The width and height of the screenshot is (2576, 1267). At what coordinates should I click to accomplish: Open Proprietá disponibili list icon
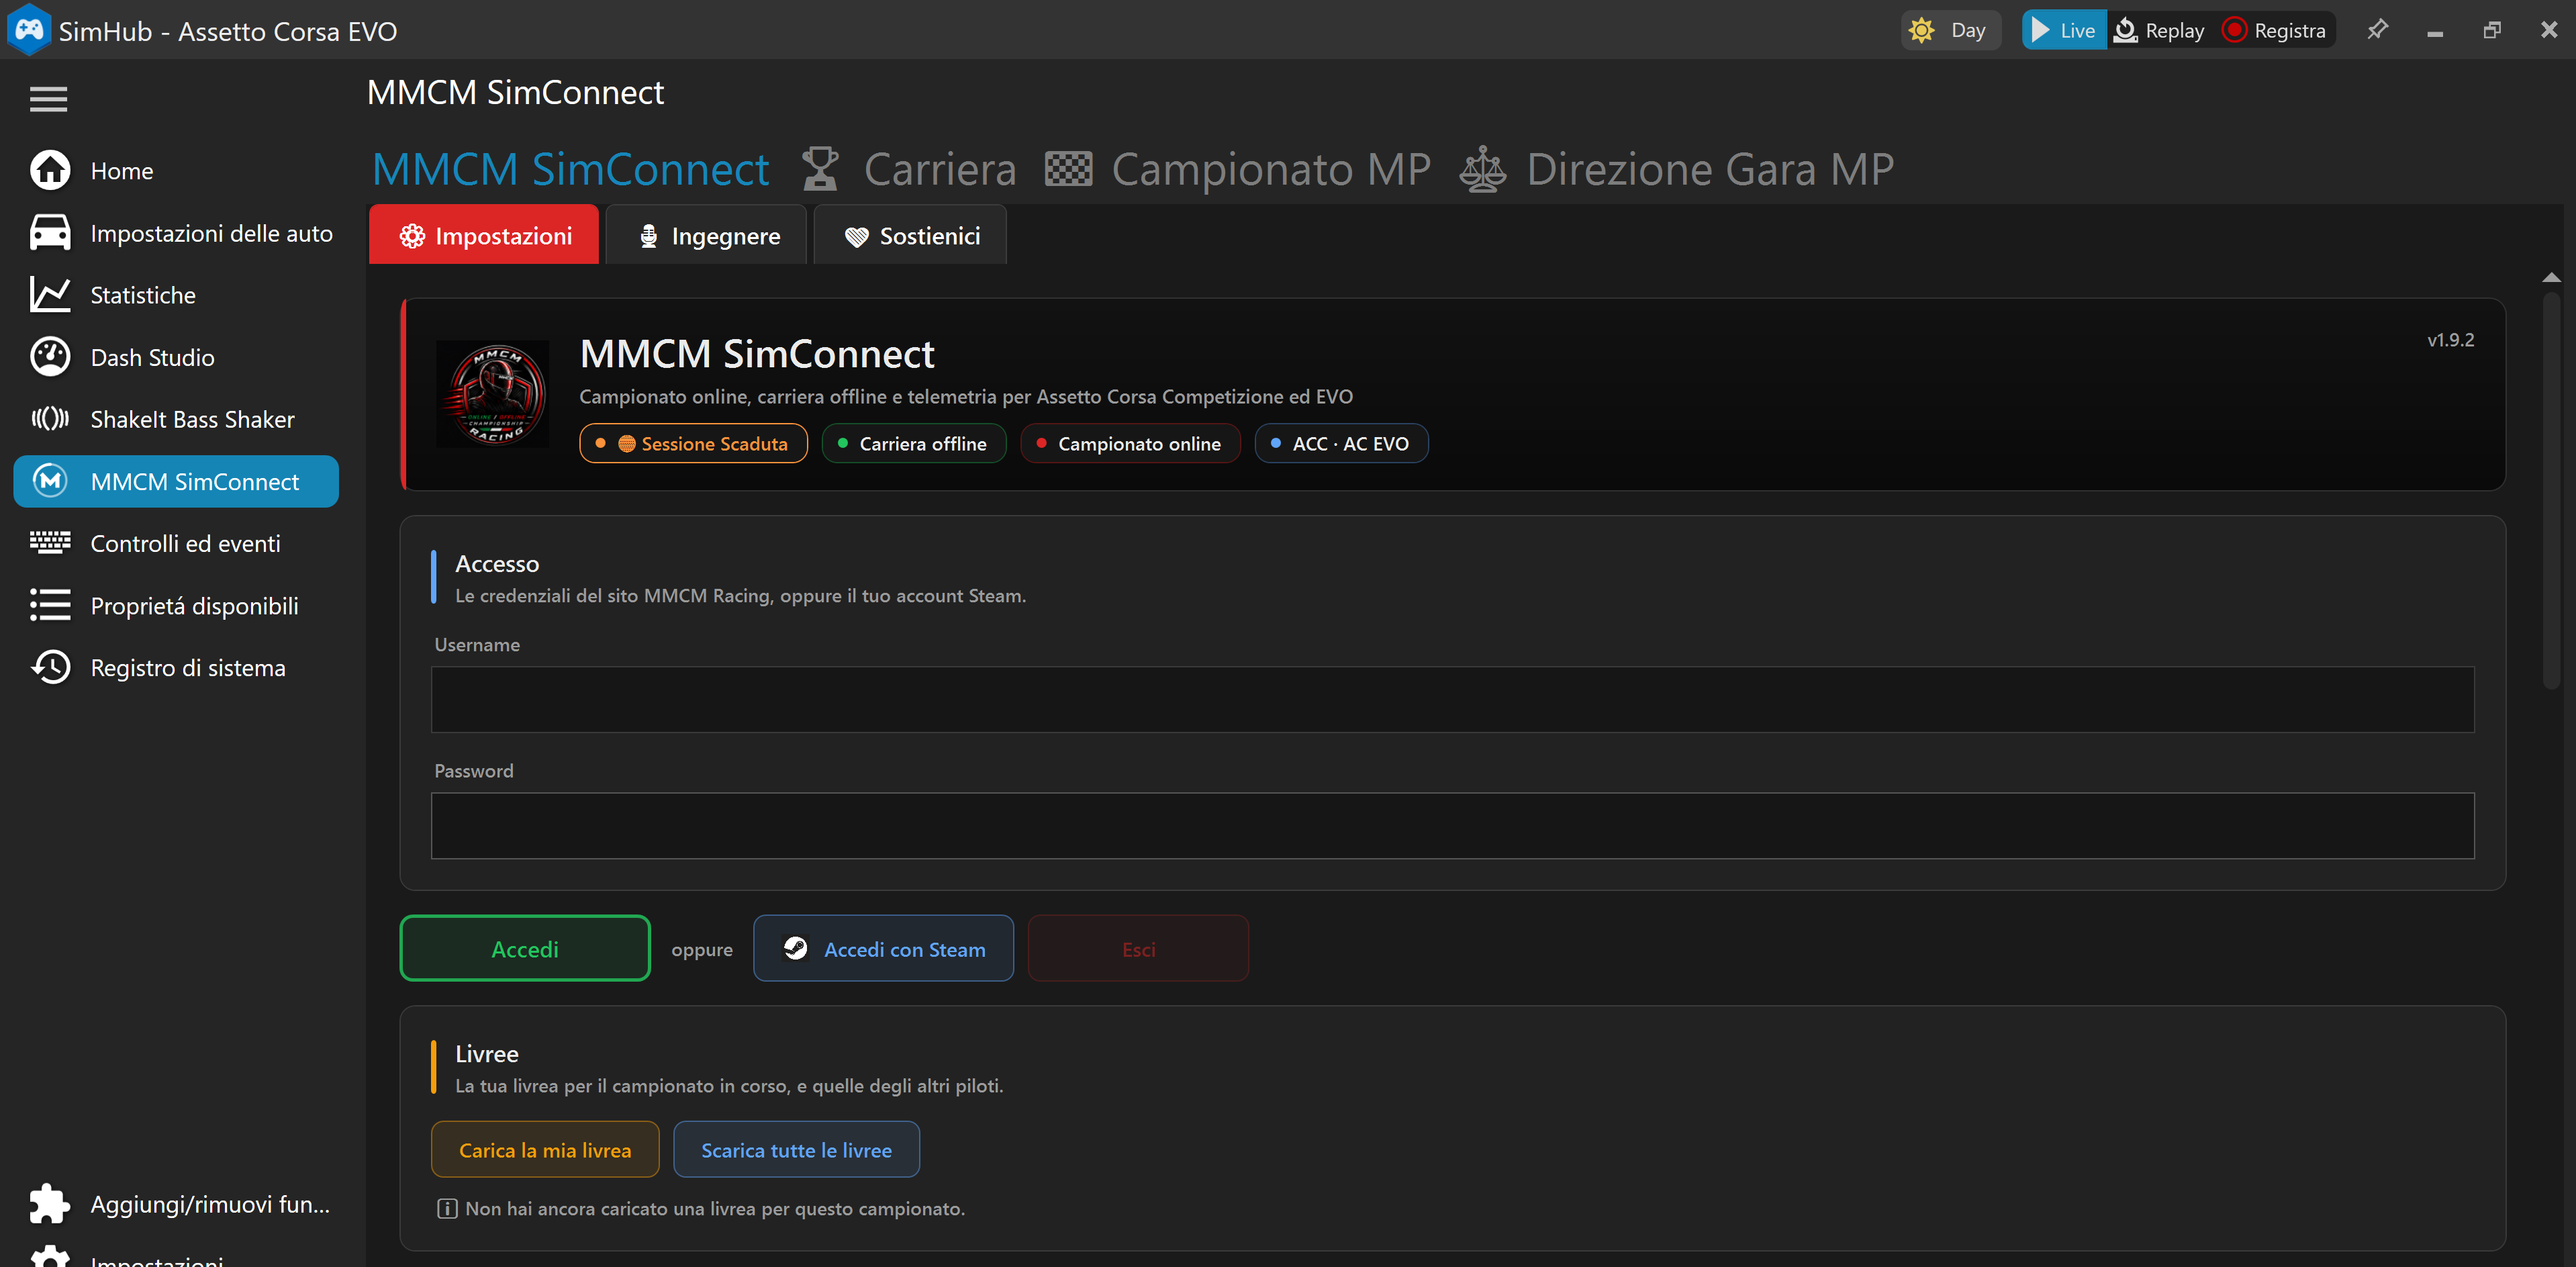coord(50,605)
